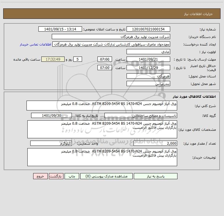This screenshot has width=224, height=216.
Task: Select the priority field عادی
Action: pos(148,52)
